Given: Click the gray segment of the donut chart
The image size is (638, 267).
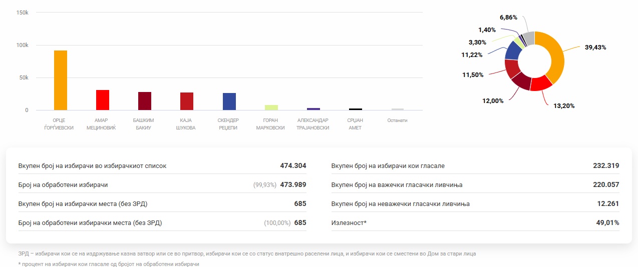Looking at the screenshot, I should (528, 38).
